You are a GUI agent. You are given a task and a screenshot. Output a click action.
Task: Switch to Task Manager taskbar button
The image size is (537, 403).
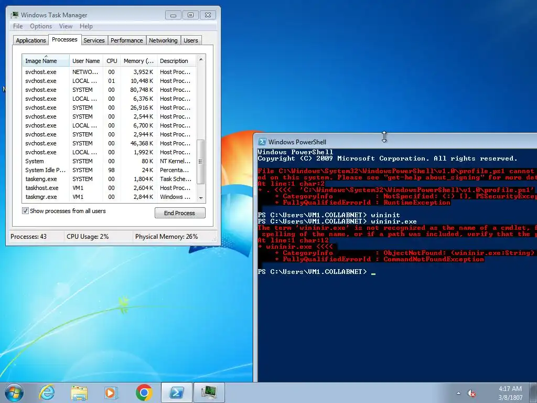(x=209, y=393)
